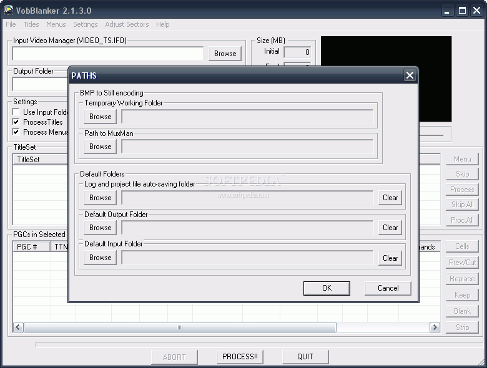This screenshot has height=368, width=487.
Task: Click the TitleSet Process button
Action: point(462,189)
